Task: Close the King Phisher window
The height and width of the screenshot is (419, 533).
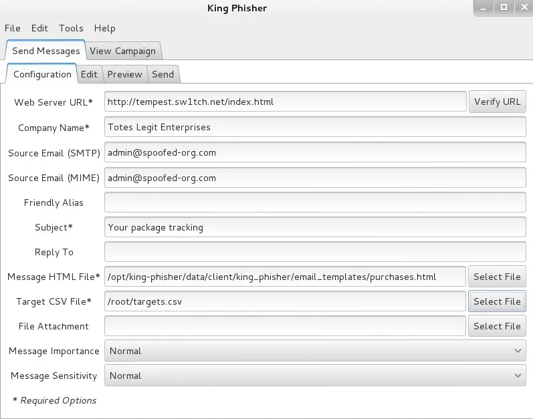Action: (x=524, y=7)
